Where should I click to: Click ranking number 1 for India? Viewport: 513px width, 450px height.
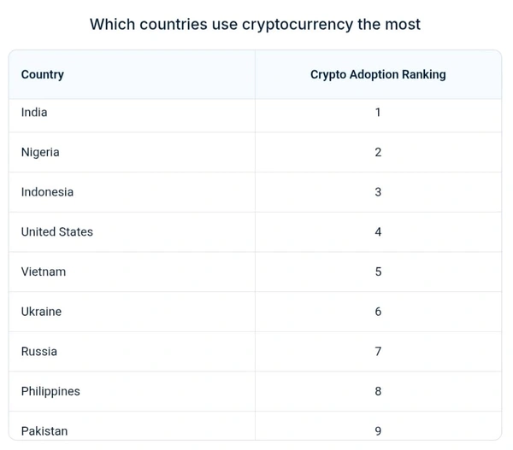click(x=378, y=112)
